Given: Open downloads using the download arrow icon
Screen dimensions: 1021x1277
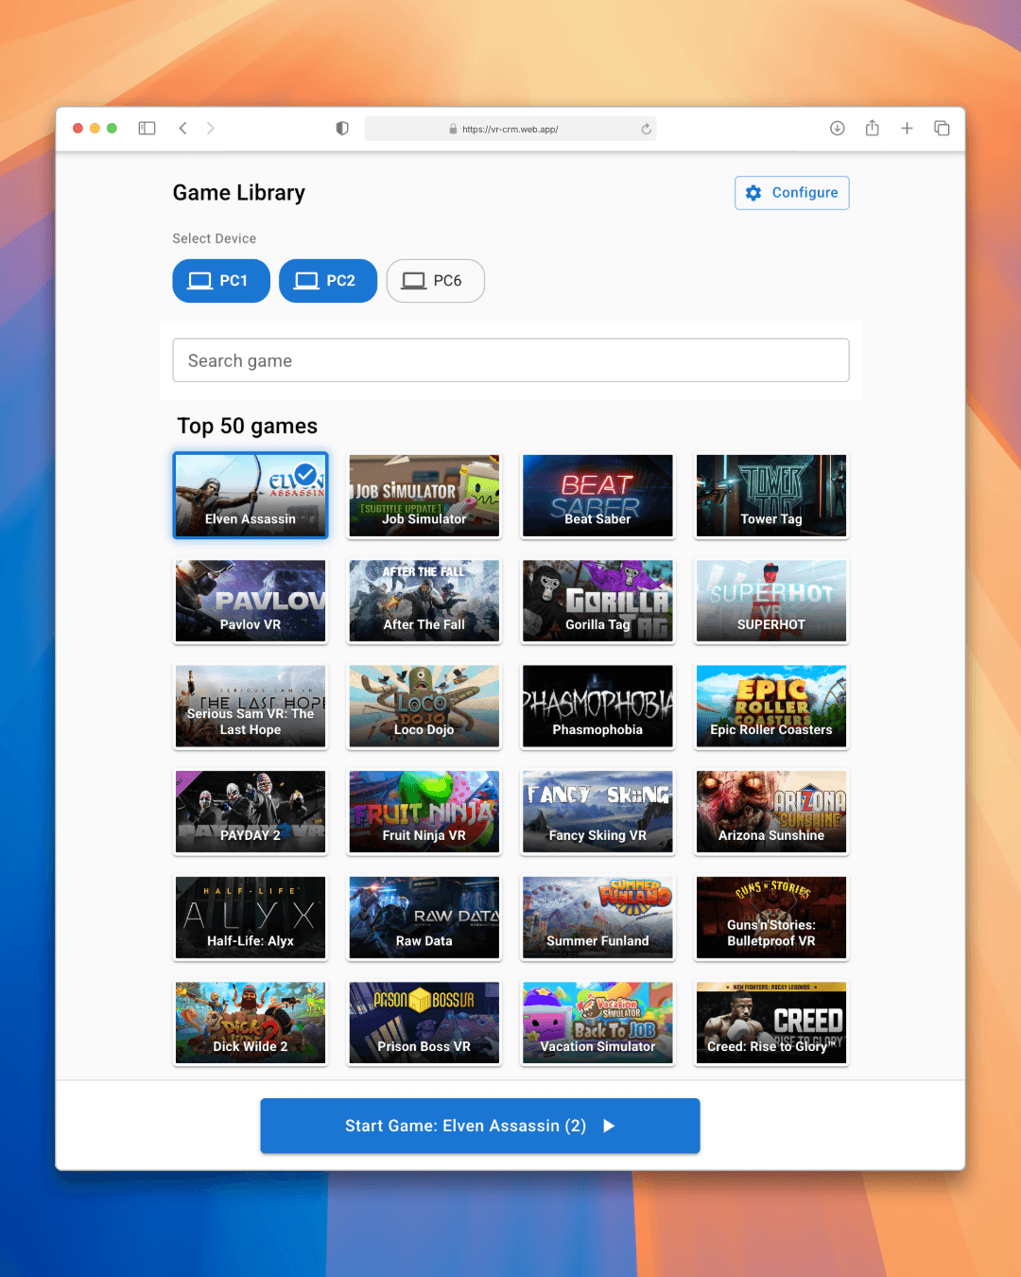Looking at the screenshot, I should [837, 128].
